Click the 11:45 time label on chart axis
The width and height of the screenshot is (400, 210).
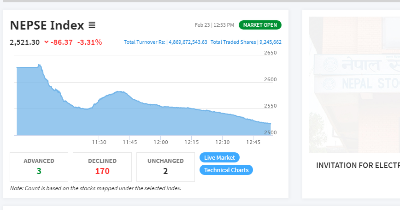click(x=130, y=142)
